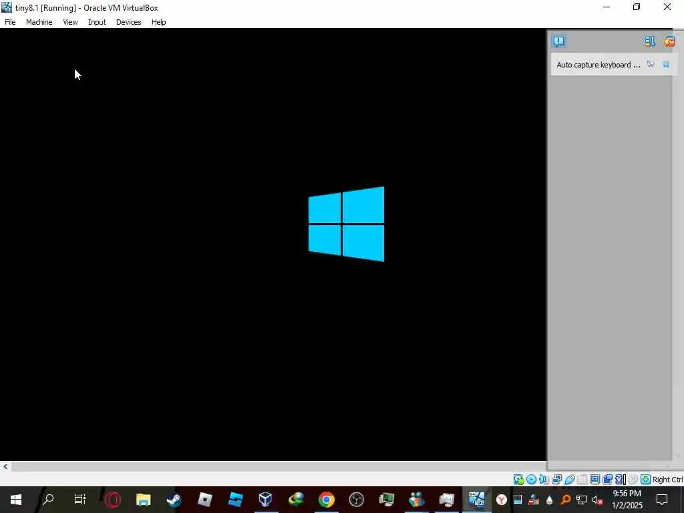The image size is (684, 513).
Task: Click the greyed mouse integration indicator
Action: click(x=633, y=480)
